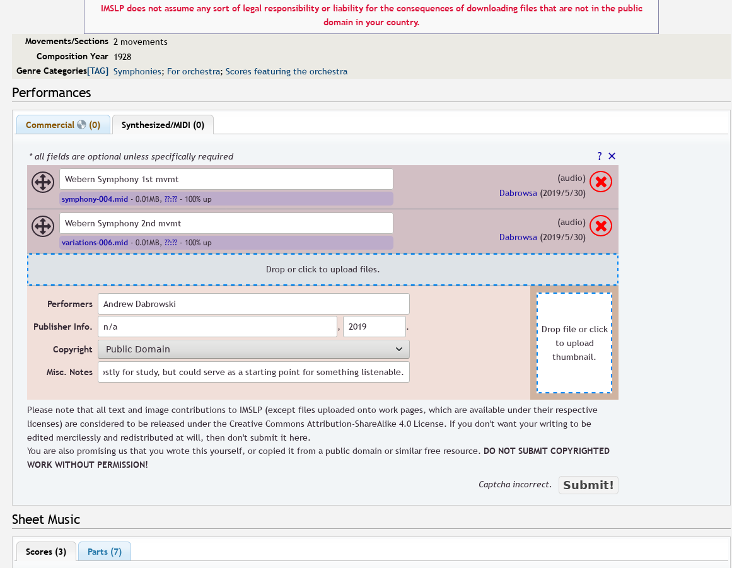Image resolution: width=732 pixels, height=568 pixels.
Task: Click the Misc. Notes text field
Action: (253, 372)
